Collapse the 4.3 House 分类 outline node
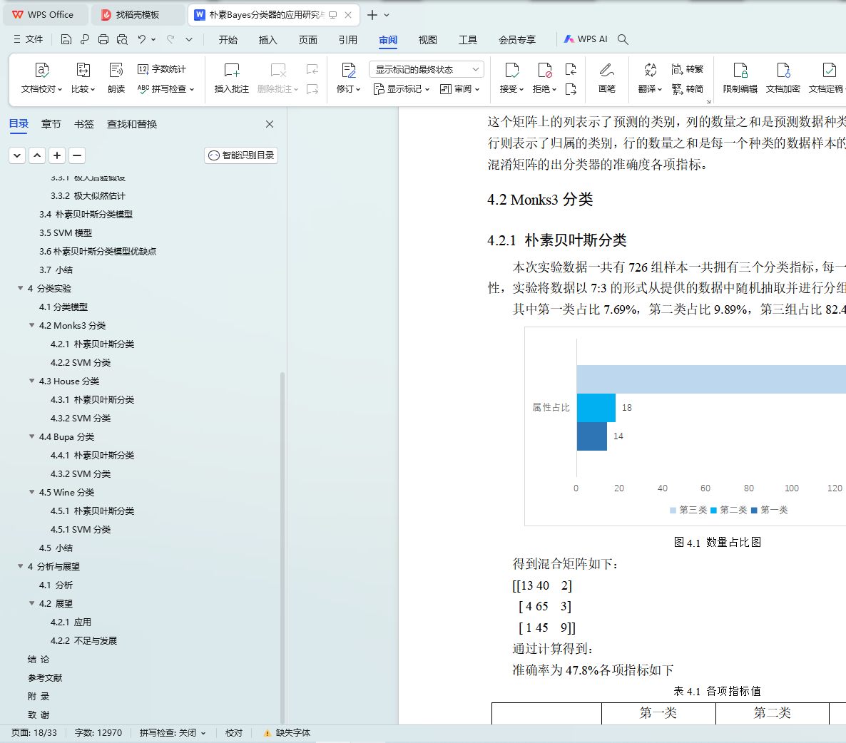This screenshot has width=846, height=743. 32,381
